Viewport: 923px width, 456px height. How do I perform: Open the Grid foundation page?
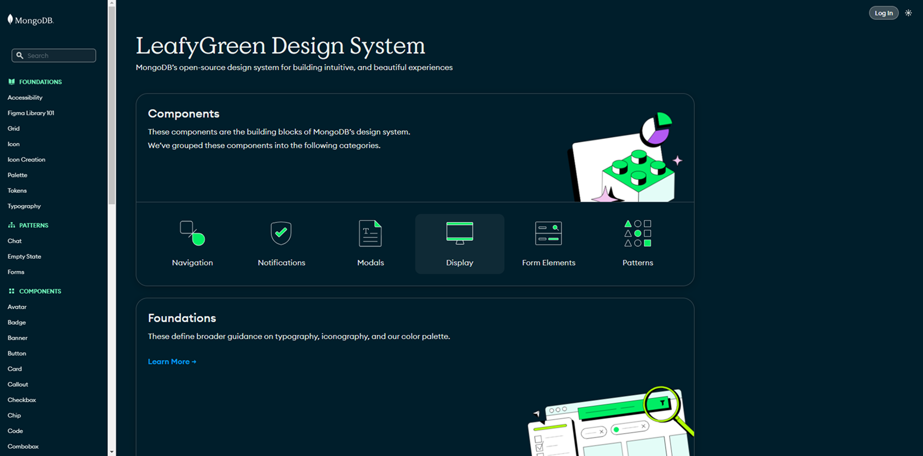[x=14, y=129]
